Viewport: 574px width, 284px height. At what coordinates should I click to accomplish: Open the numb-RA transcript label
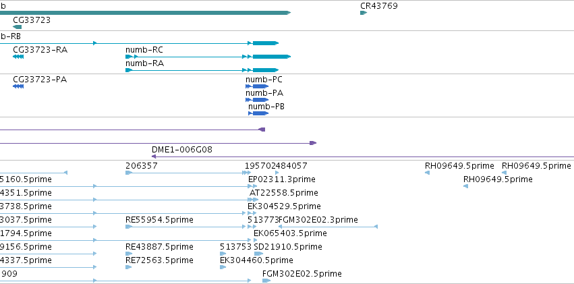point(144,63)
